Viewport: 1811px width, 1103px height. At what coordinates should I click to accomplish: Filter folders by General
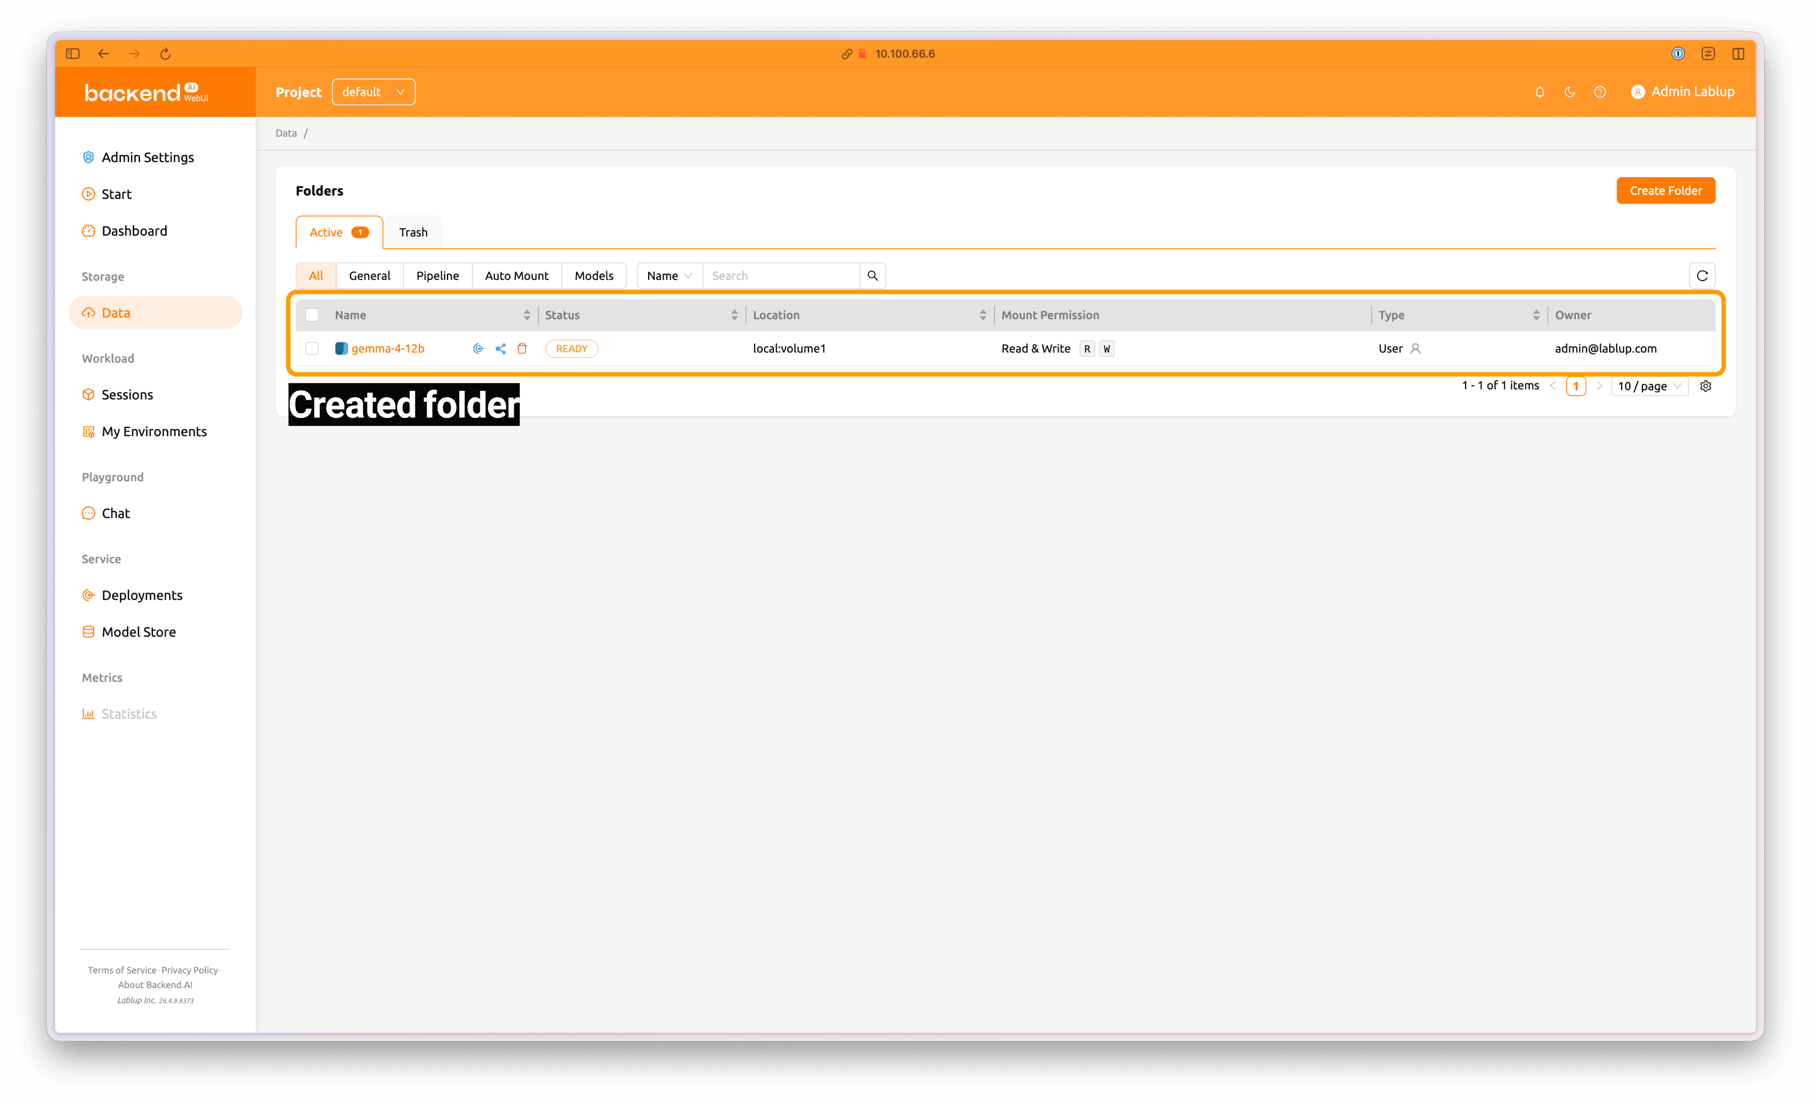[370, 276]
